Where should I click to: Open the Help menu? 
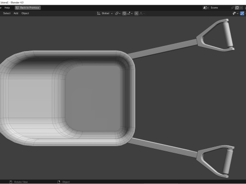tap(7, 8)
